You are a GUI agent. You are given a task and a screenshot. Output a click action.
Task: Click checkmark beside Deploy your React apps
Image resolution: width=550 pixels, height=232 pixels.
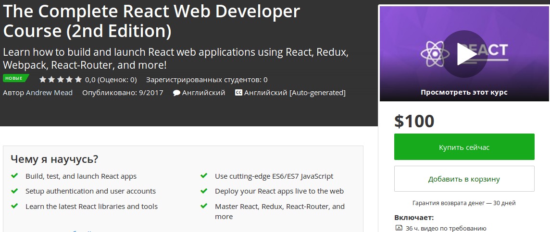204,191
